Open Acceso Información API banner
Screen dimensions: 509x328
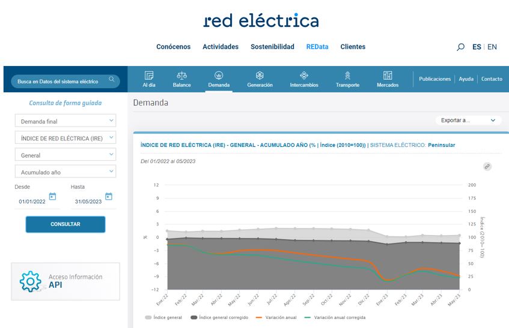(x=66, y=281)
